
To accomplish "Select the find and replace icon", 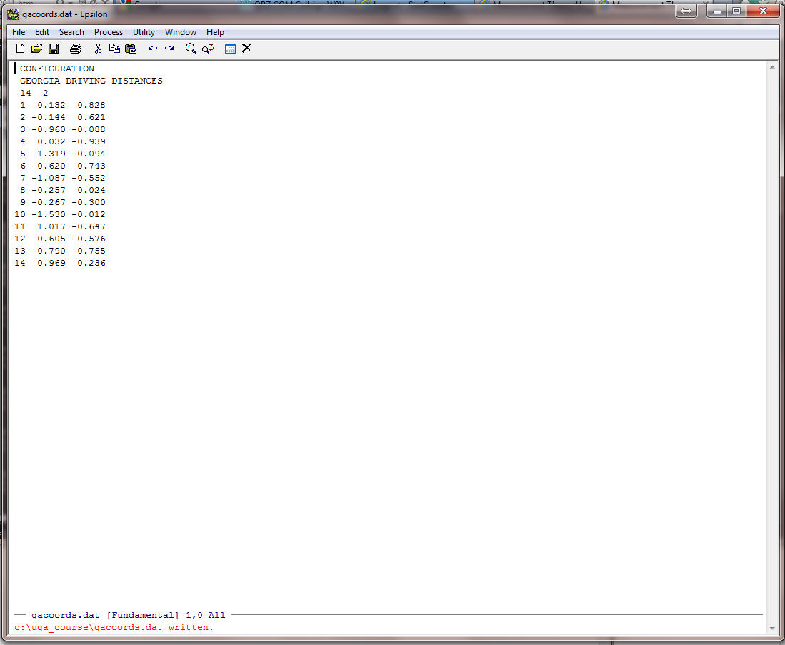I will tap(208, 49).
